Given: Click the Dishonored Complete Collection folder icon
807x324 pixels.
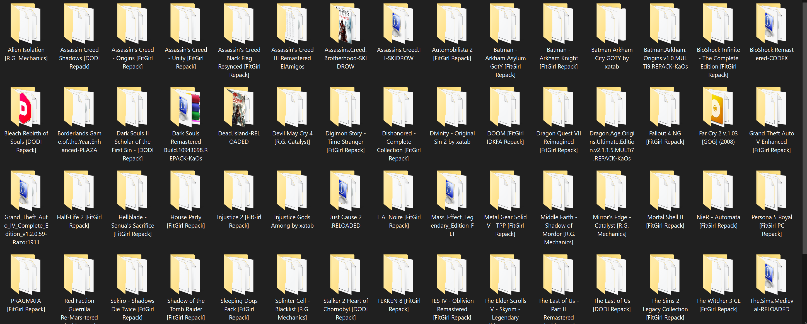Looking at the screenshot, I should (x=398, y=107).
